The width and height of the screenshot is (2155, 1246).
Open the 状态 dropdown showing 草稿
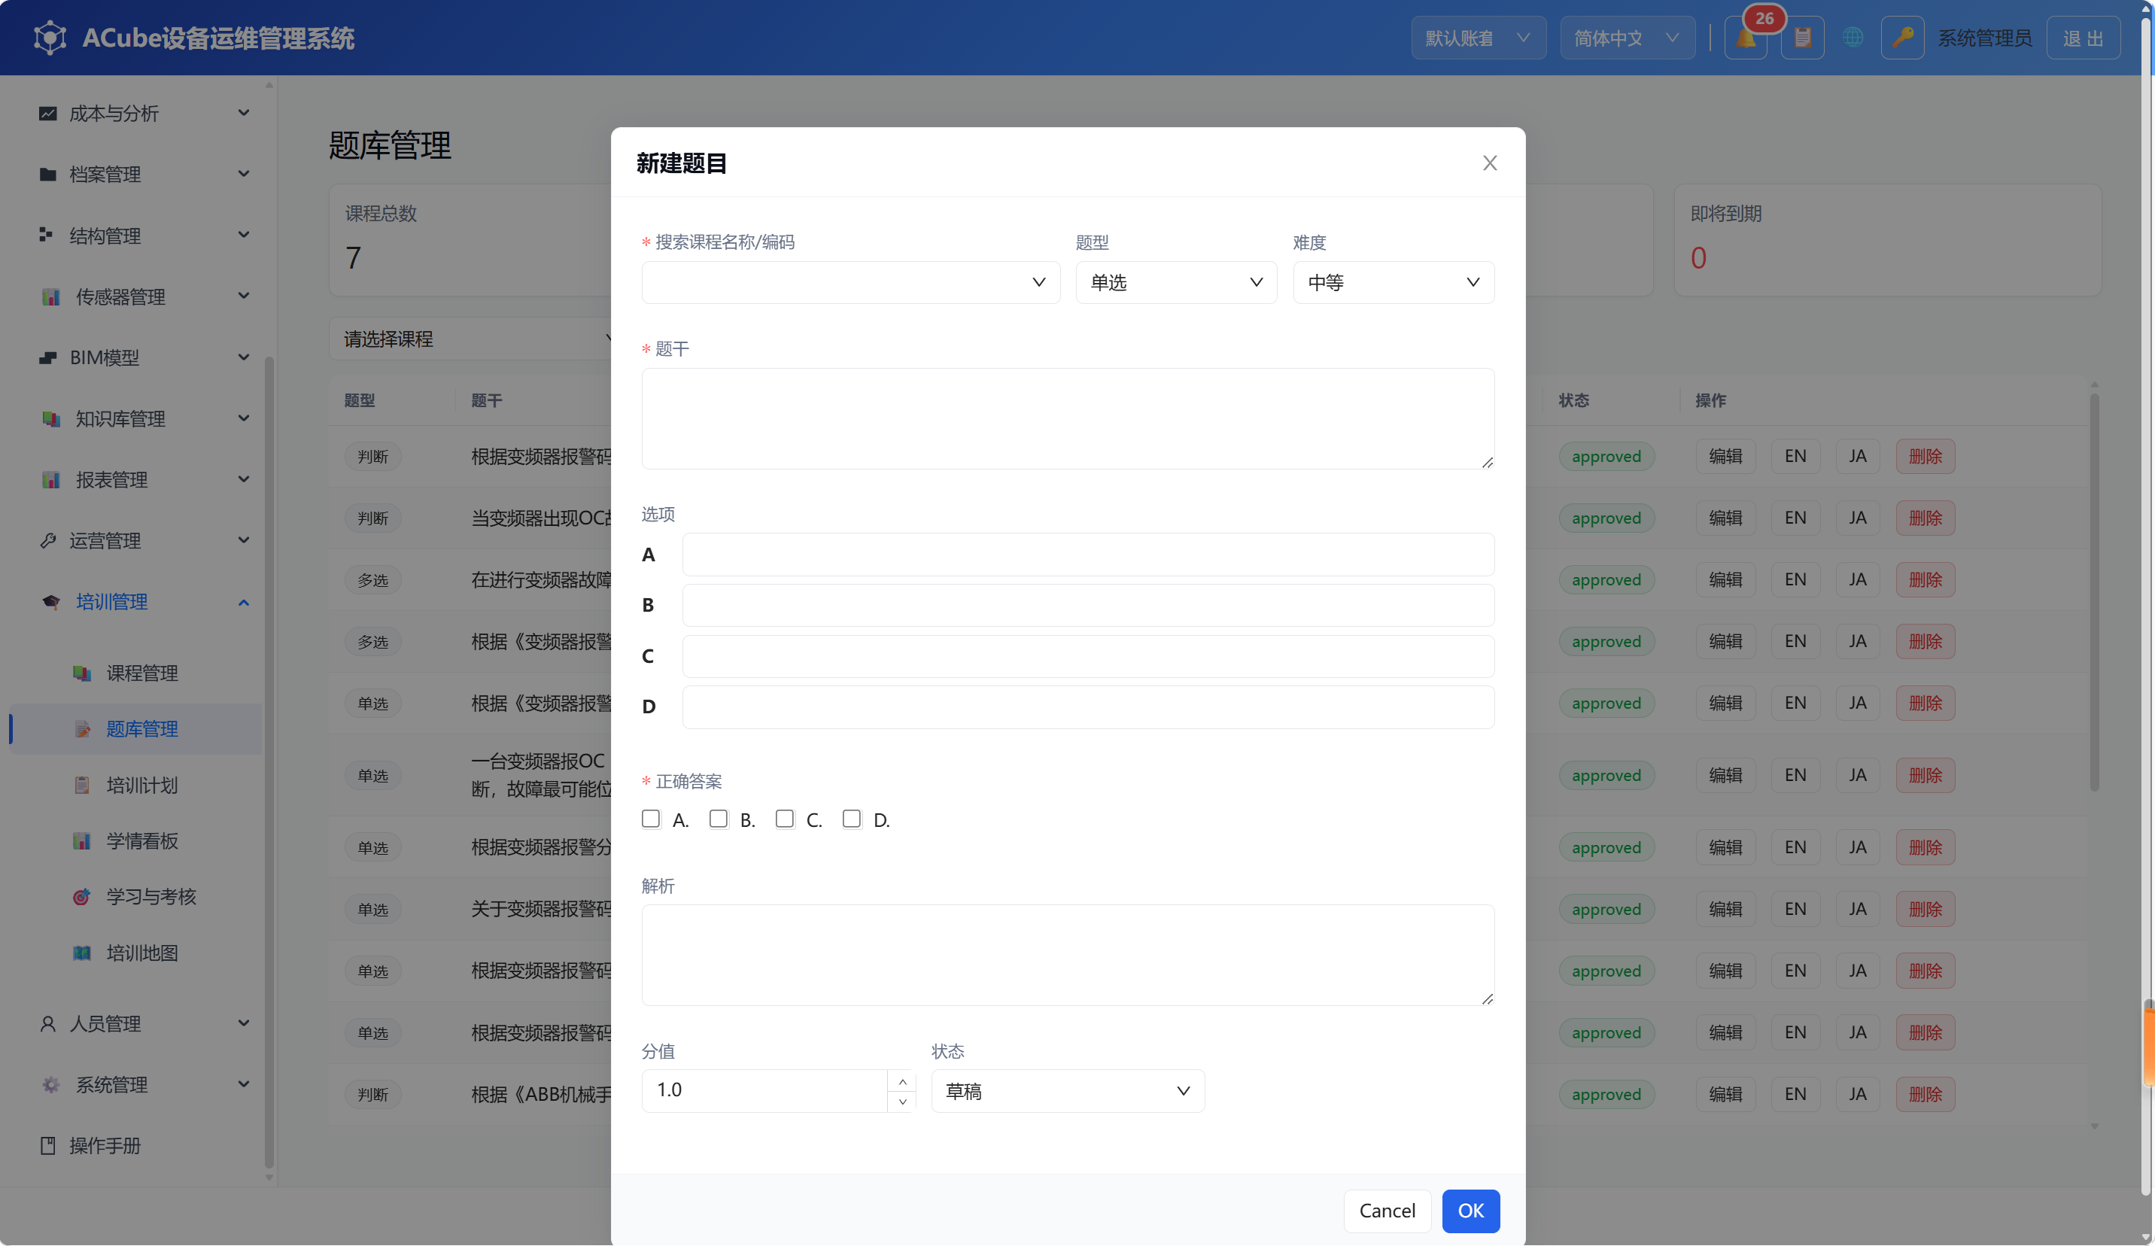point(1067,1091)
